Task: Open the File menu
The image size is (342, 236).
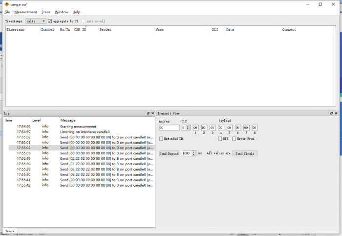Action: 7,12
